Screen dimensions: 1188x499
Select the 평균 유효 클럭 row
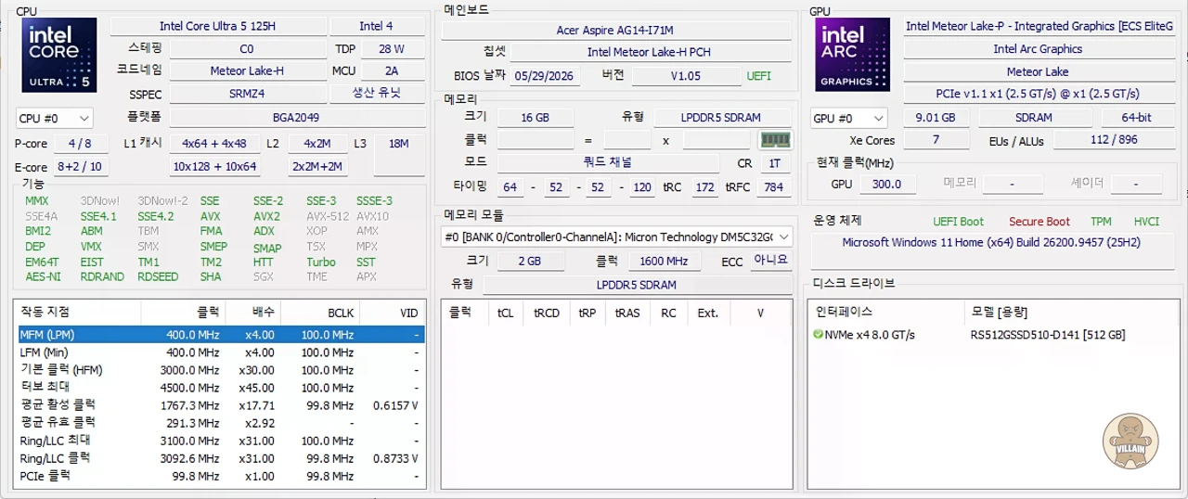click(219, 423)
